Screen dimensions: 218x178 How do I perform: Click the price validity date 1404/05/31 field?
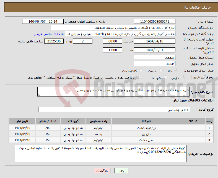click(154, 50)
